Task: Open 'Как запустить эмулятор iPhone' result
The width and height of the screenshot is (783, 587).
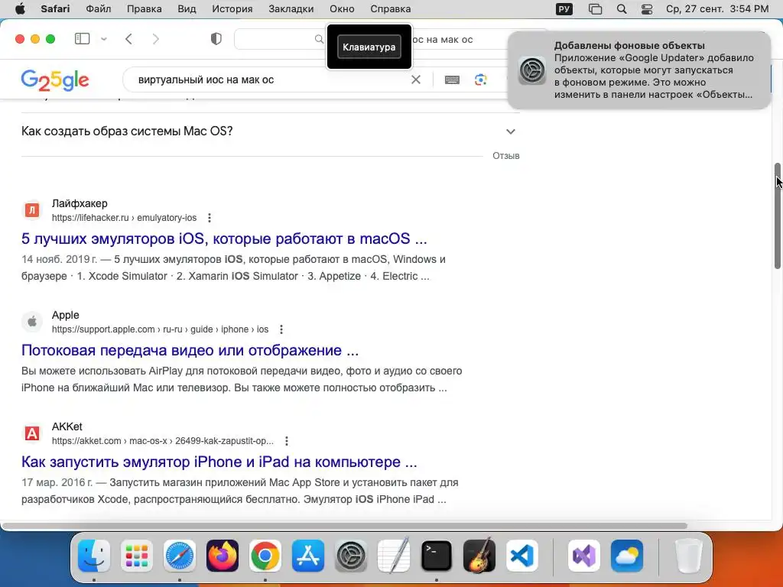Action: (219, 462)
